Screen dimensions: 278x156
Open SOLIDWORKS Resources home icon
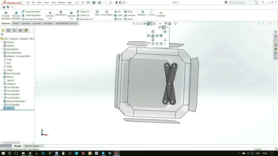click(276, 32)
